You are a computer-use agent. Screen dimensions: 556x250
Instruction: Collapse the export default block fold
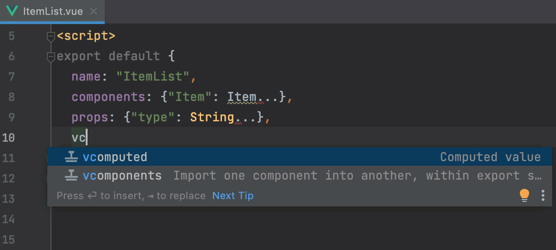51,56
